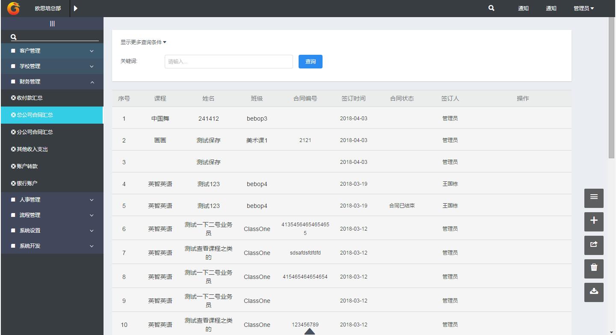Click the search magnifier icon in top bar
This screenshot has width=616, height=335.
[491, 8]
